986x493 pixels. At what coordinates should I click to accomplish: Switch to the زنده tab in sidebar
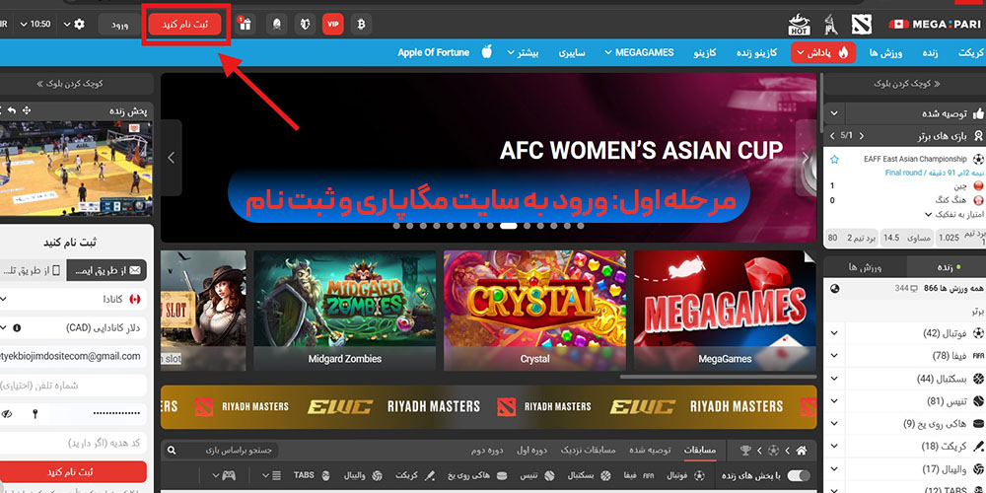coord(946,267)
